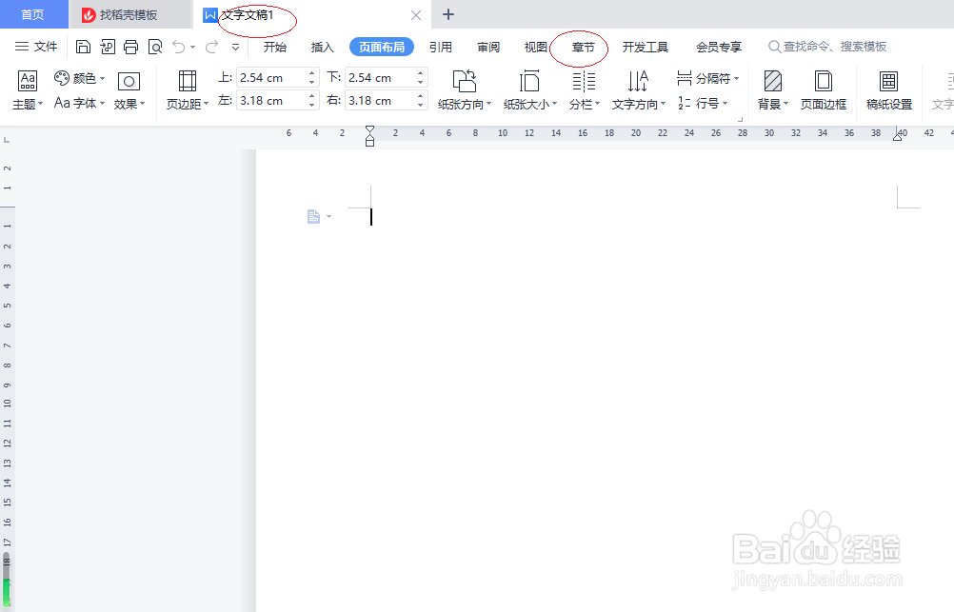Image resolution: width=954 pixels, height=612 pixels.
Task: Click the first-line indent marker on ruler
Action: (x=370, y=129)
